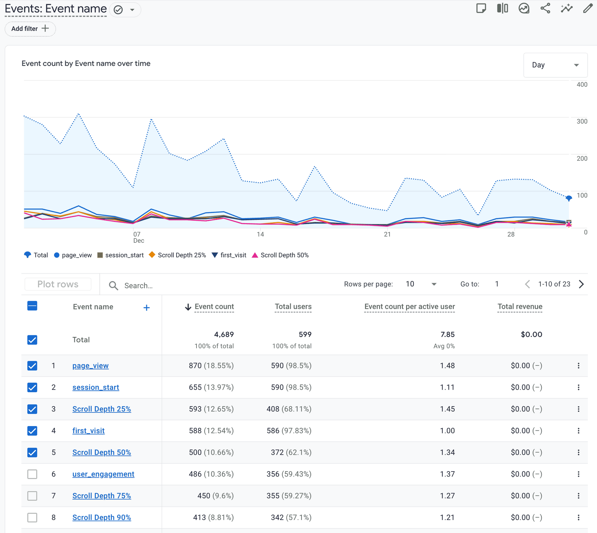Click the Add filter button

point(30,29)
